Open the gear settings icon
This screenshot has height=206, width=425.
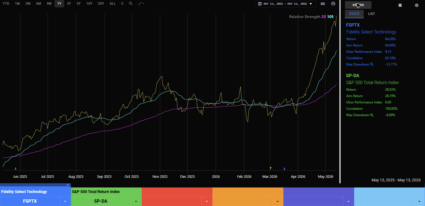(x=417, y=5)
